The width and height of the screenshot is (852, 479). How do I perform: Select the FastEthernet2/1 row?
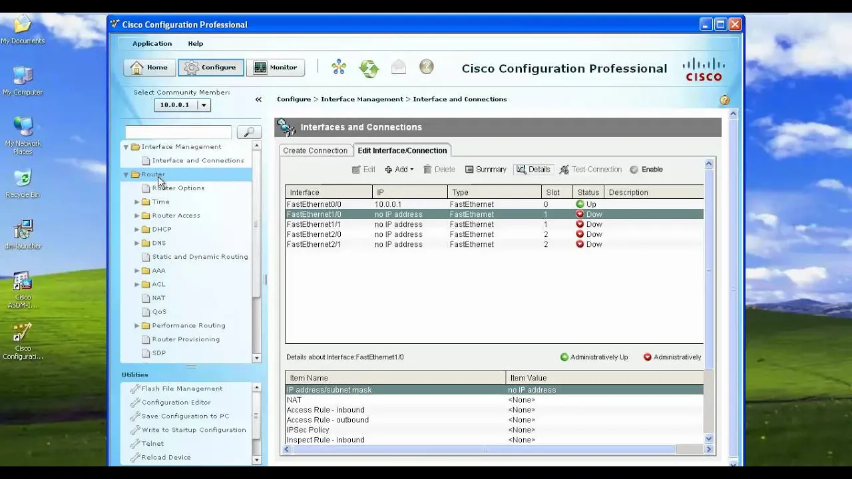tap(494, 244)
